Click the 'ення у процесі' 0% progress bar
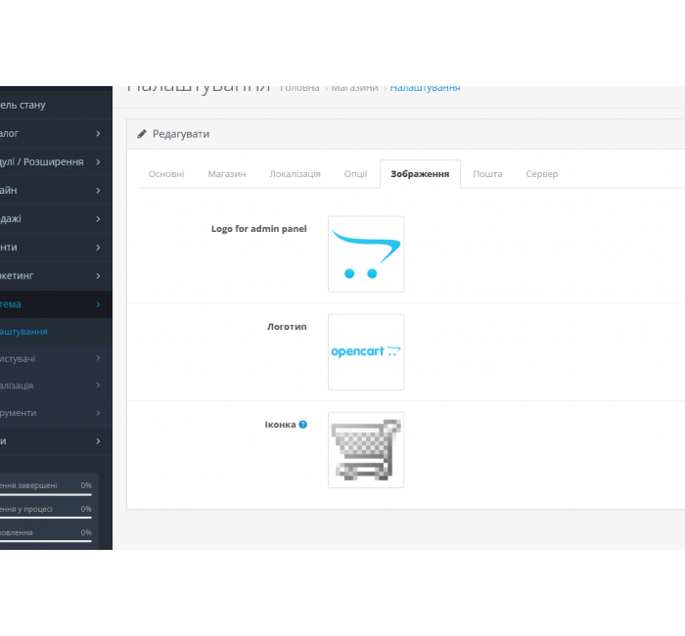The width and height of the screenshot is (685, 636). coord(45,518)
